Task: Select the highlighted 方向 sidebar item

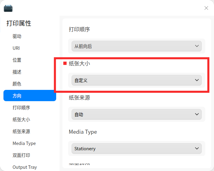Action: click(30, 96)
